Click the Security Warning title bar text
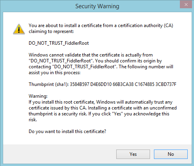 97,6
